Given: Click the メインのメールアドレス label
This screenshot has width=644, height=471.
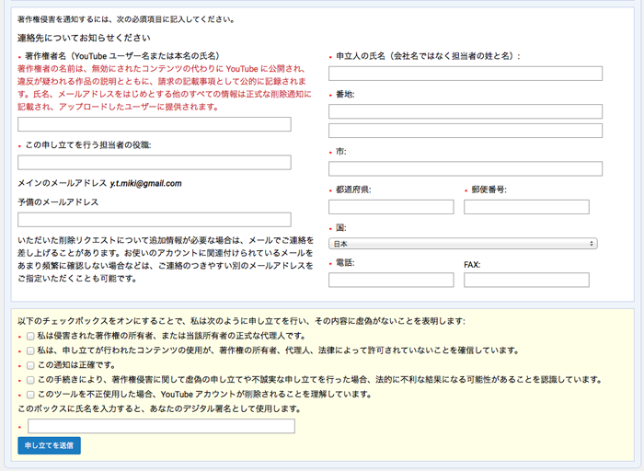Looking at the screenshot, I should pos(62,183).
